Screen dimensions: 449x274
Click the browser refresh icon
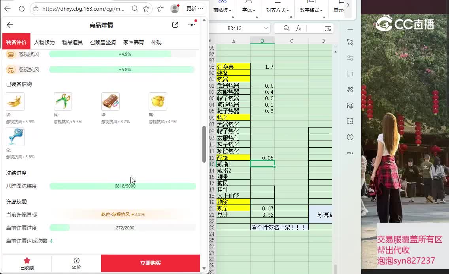(22, 8)
